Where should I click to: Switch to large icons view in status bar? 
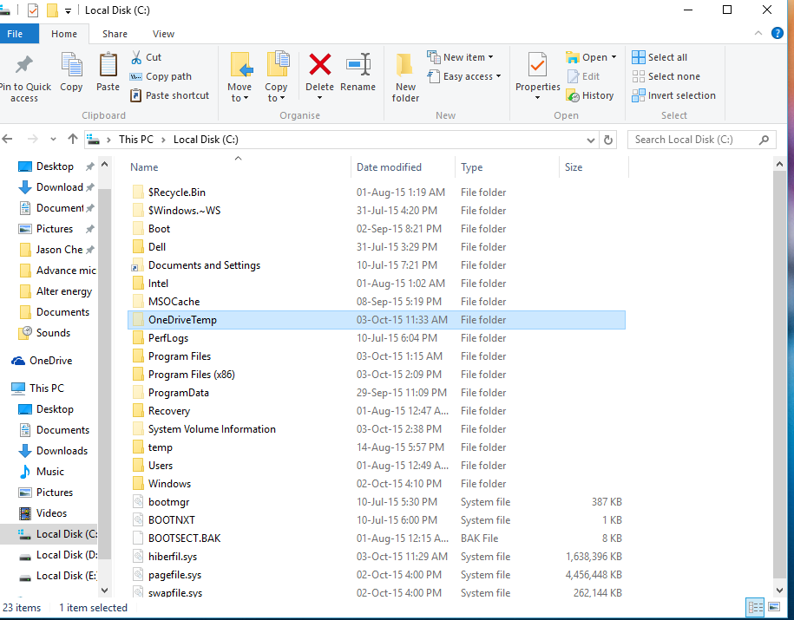pos(774,607)
